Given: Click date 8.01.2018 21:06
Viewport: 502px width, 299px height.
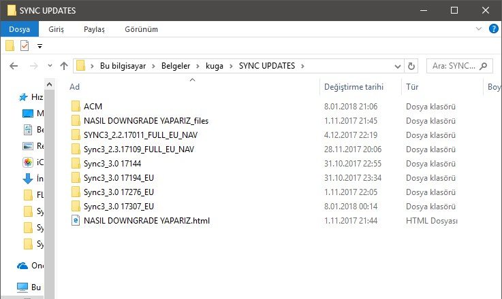Looking at the screenshot, I should (351, 107).
